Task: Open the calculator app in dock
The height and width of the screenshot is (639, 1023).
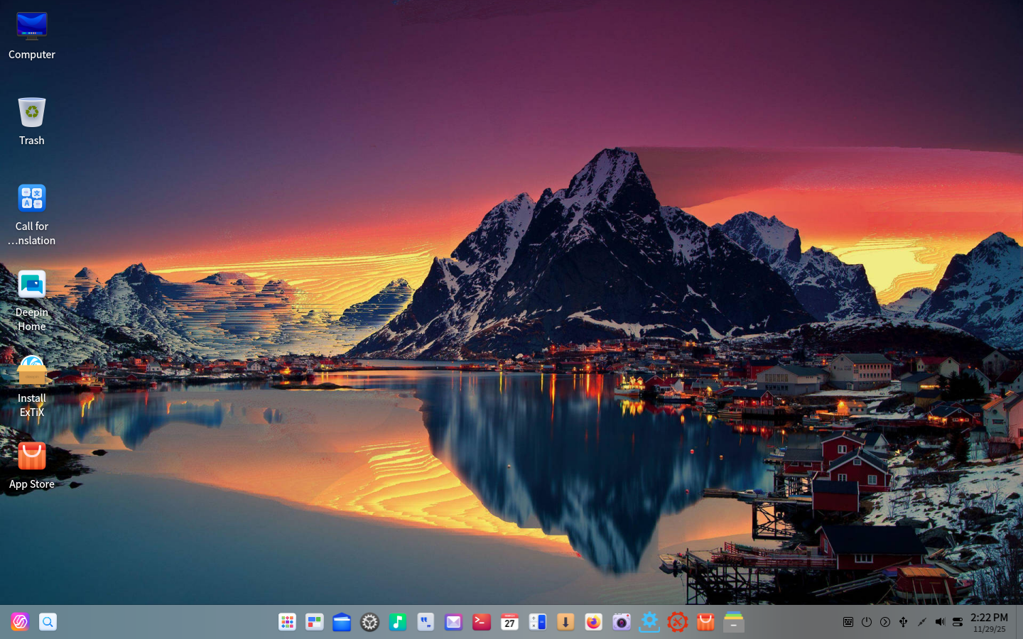Action: point(538,623)
